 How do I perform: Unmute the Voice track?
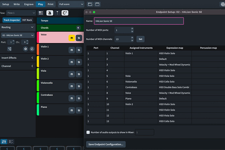[x=72, y=38]
